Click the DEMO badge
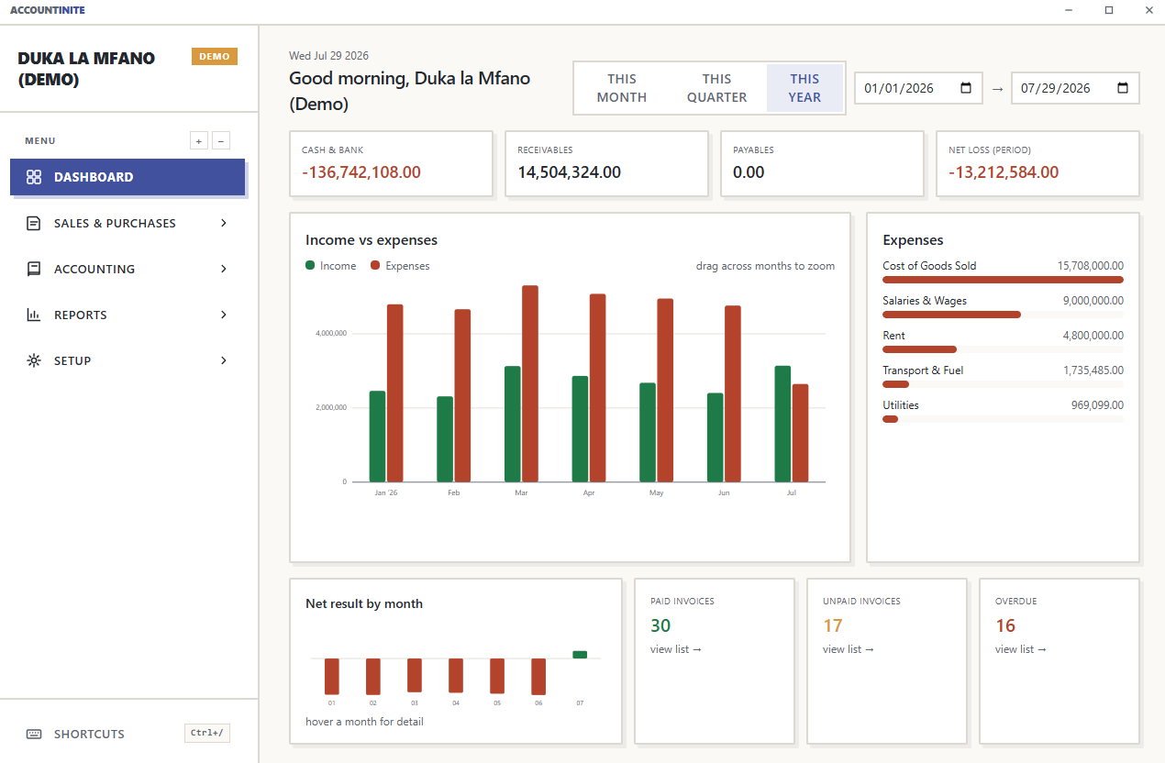This screenshot has height=763, width=1165. pyautogui.click(x=215, y=57)
